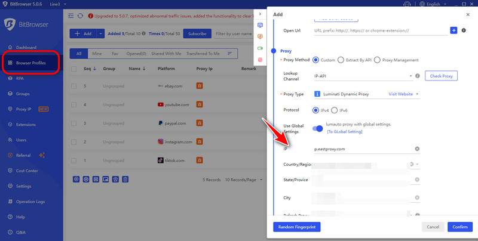Image resolution: width=478 pixels, height=241 pixels.
Task: Open the To Global Setting link
Action: point(345,131)
